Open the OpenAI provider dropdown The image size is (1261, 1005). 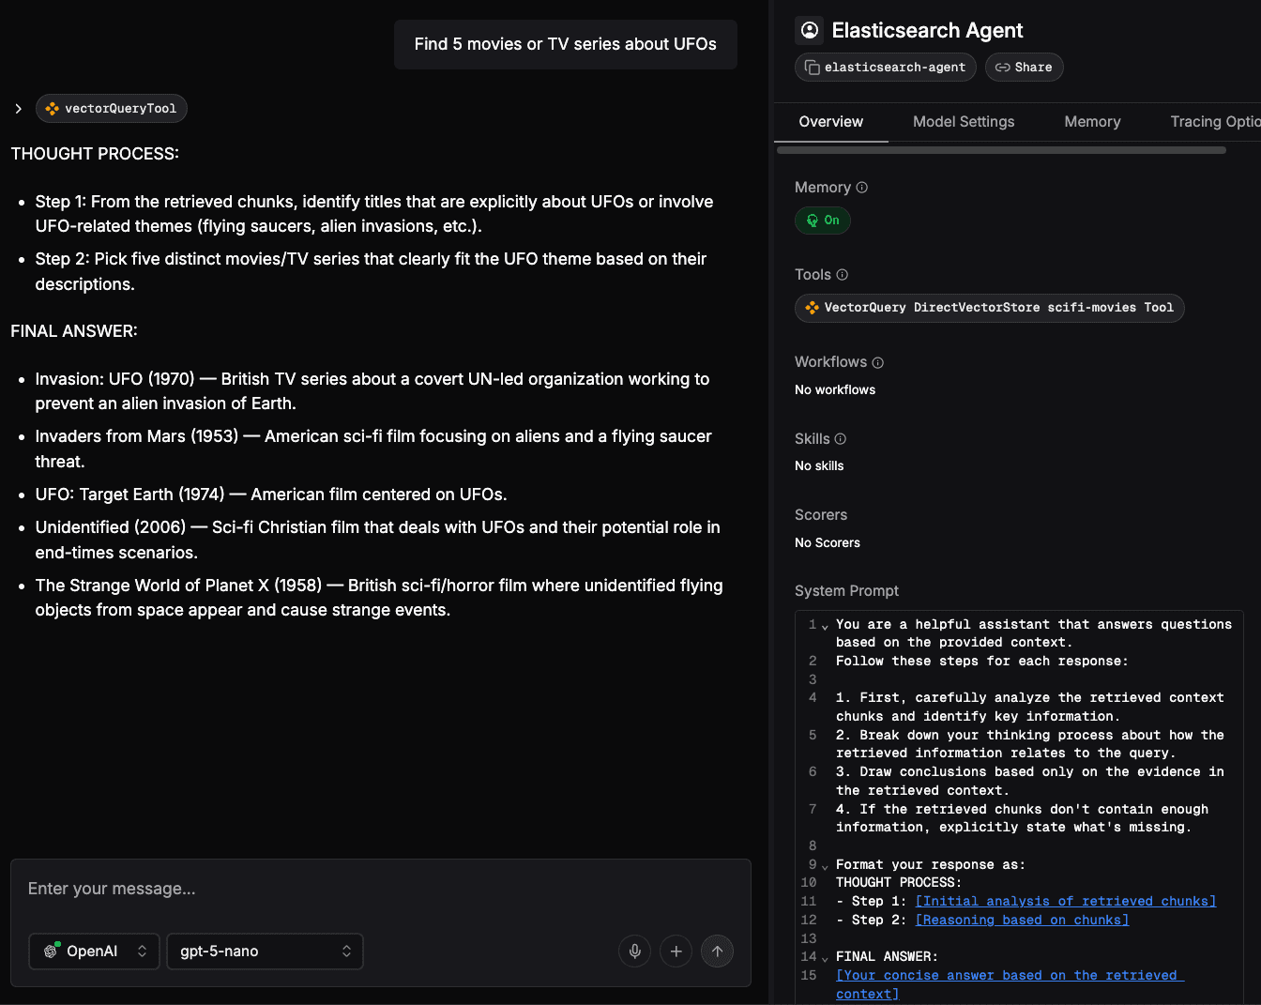click(94, 951)
